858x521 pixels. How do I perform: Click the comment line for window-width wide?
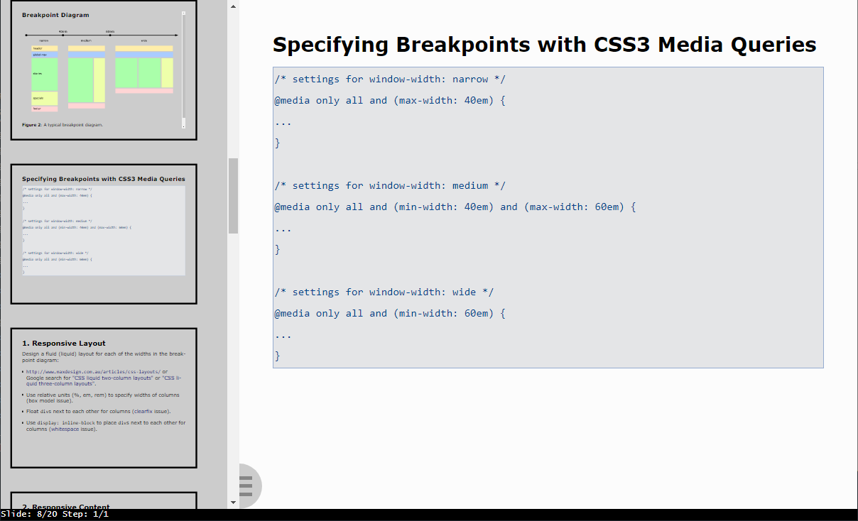tap(384, 292)
